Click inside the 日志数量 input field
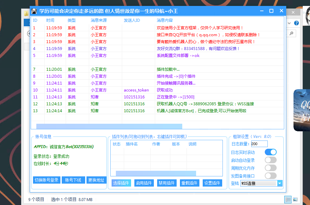Image resolution: width=310 pixels, height=205 pixels. [x=259, y=144]
